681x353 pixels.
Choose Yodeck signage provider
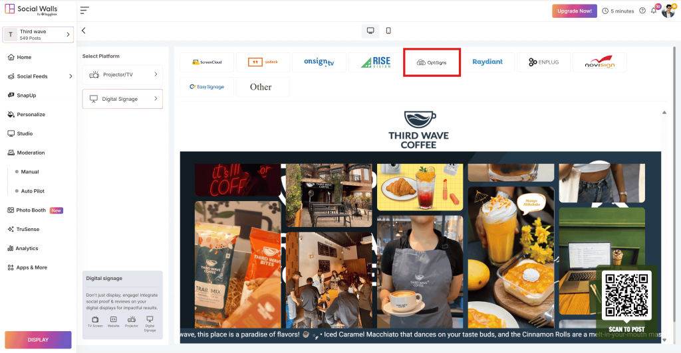263,62
